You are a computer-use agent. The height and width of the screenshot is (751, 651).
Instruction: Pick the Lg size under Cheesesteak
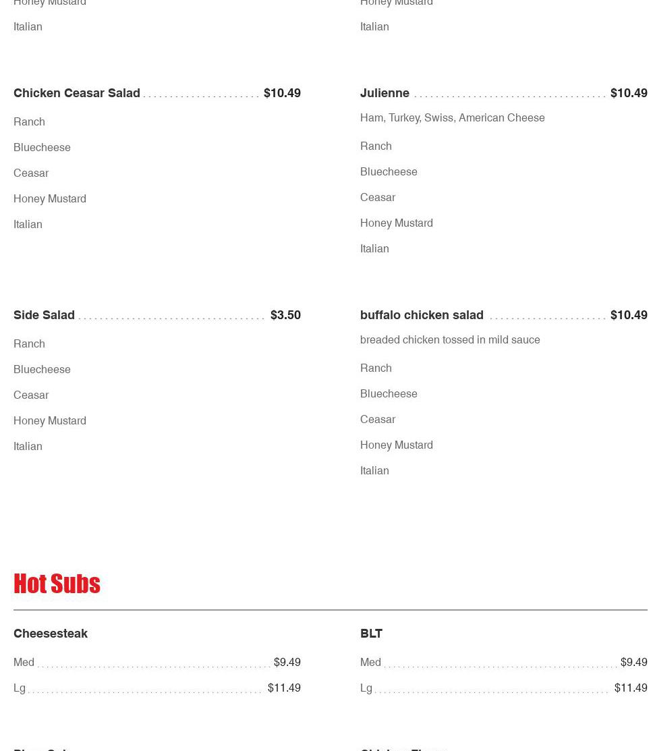pyautogui.click(x=157, y=688)
